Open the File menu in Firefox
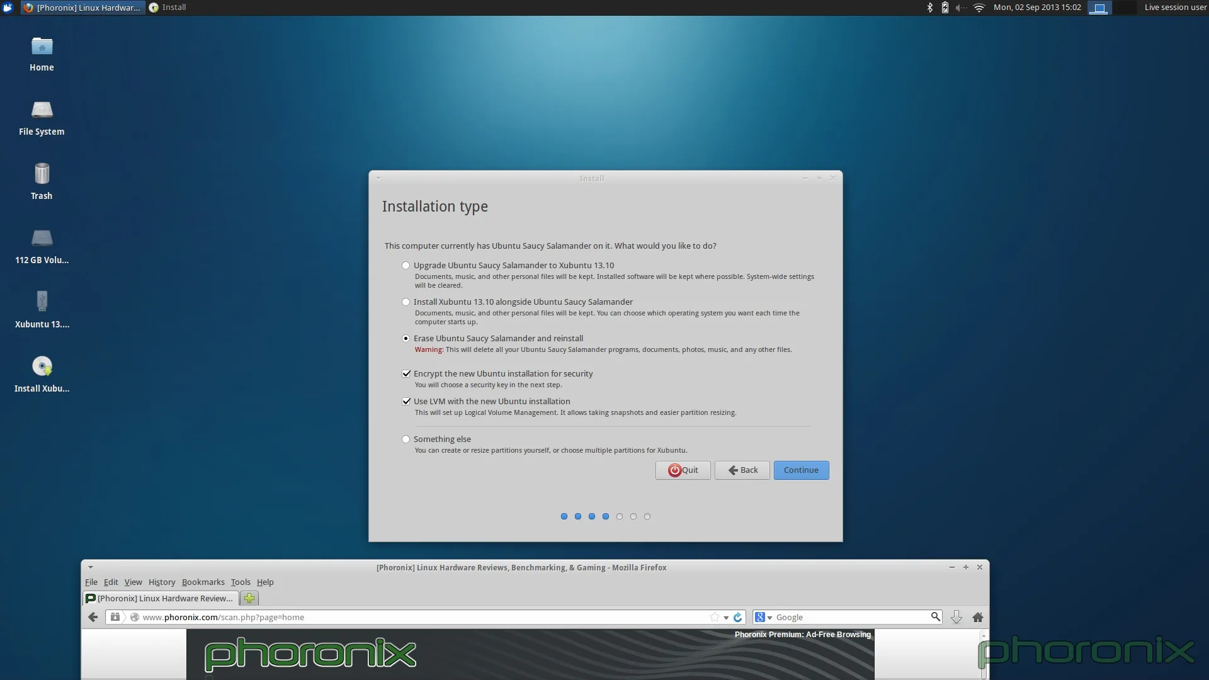1209x680 pixels. click(91, 582)
